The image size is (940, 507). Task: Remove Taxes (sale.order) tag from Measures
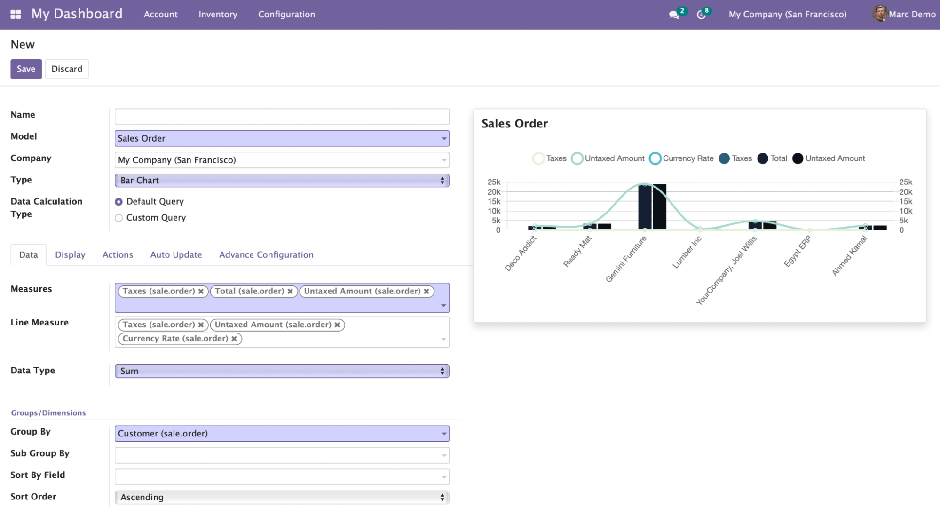tap(201, 291)
